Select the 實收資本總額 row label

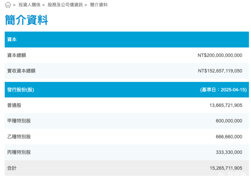[x=21, y=71]
